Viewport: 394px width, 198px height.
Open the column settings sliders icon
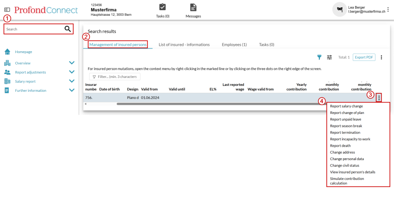coord(330,57)
